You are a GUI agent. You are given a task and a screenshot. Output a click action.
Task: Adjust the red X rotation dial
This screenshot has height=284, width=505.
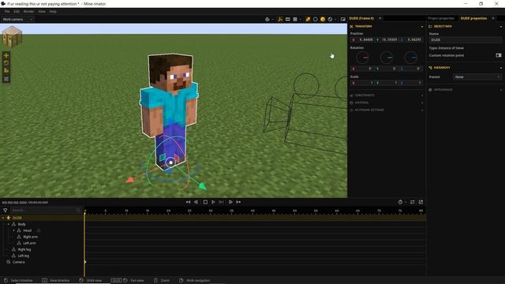click(x=363, y=58)
